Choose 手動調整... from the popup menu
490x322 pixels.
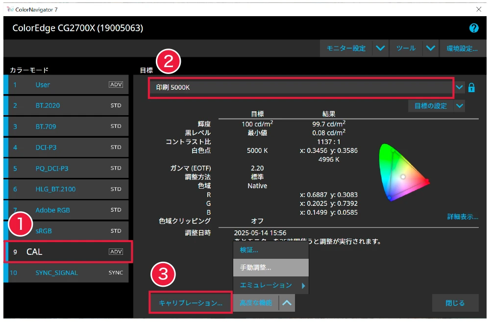pyautogui.click(x=271, y=268)
